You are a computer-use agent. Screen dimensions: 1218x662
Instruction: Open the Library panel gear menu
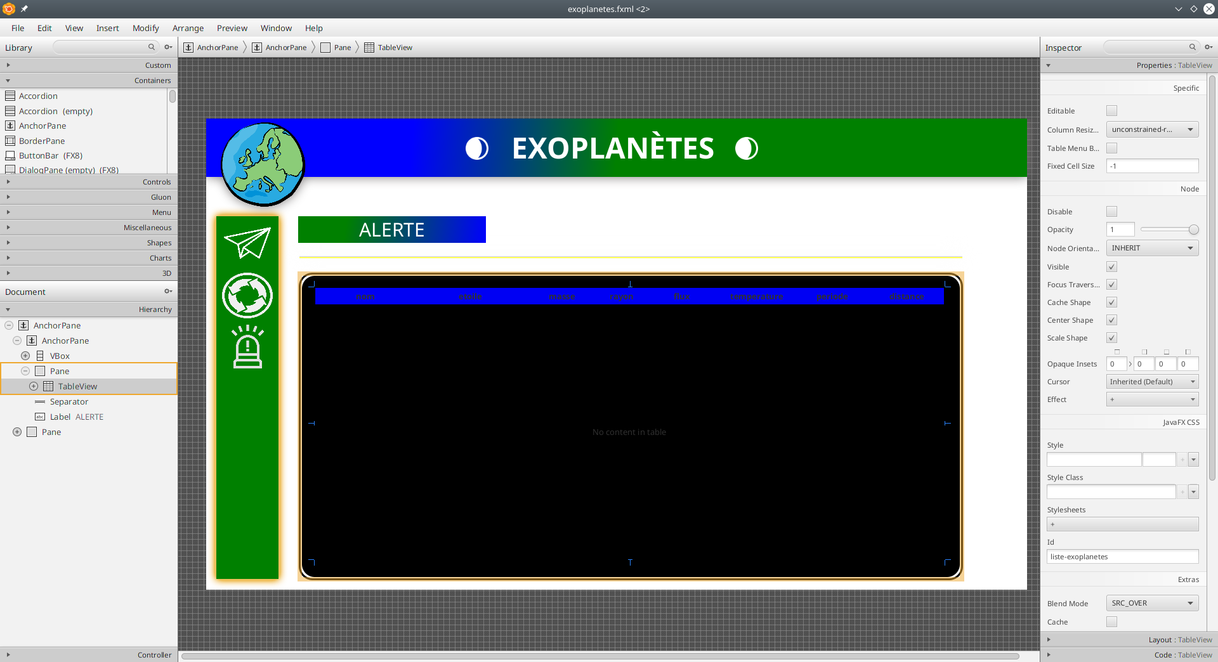[x=168, y=47]
